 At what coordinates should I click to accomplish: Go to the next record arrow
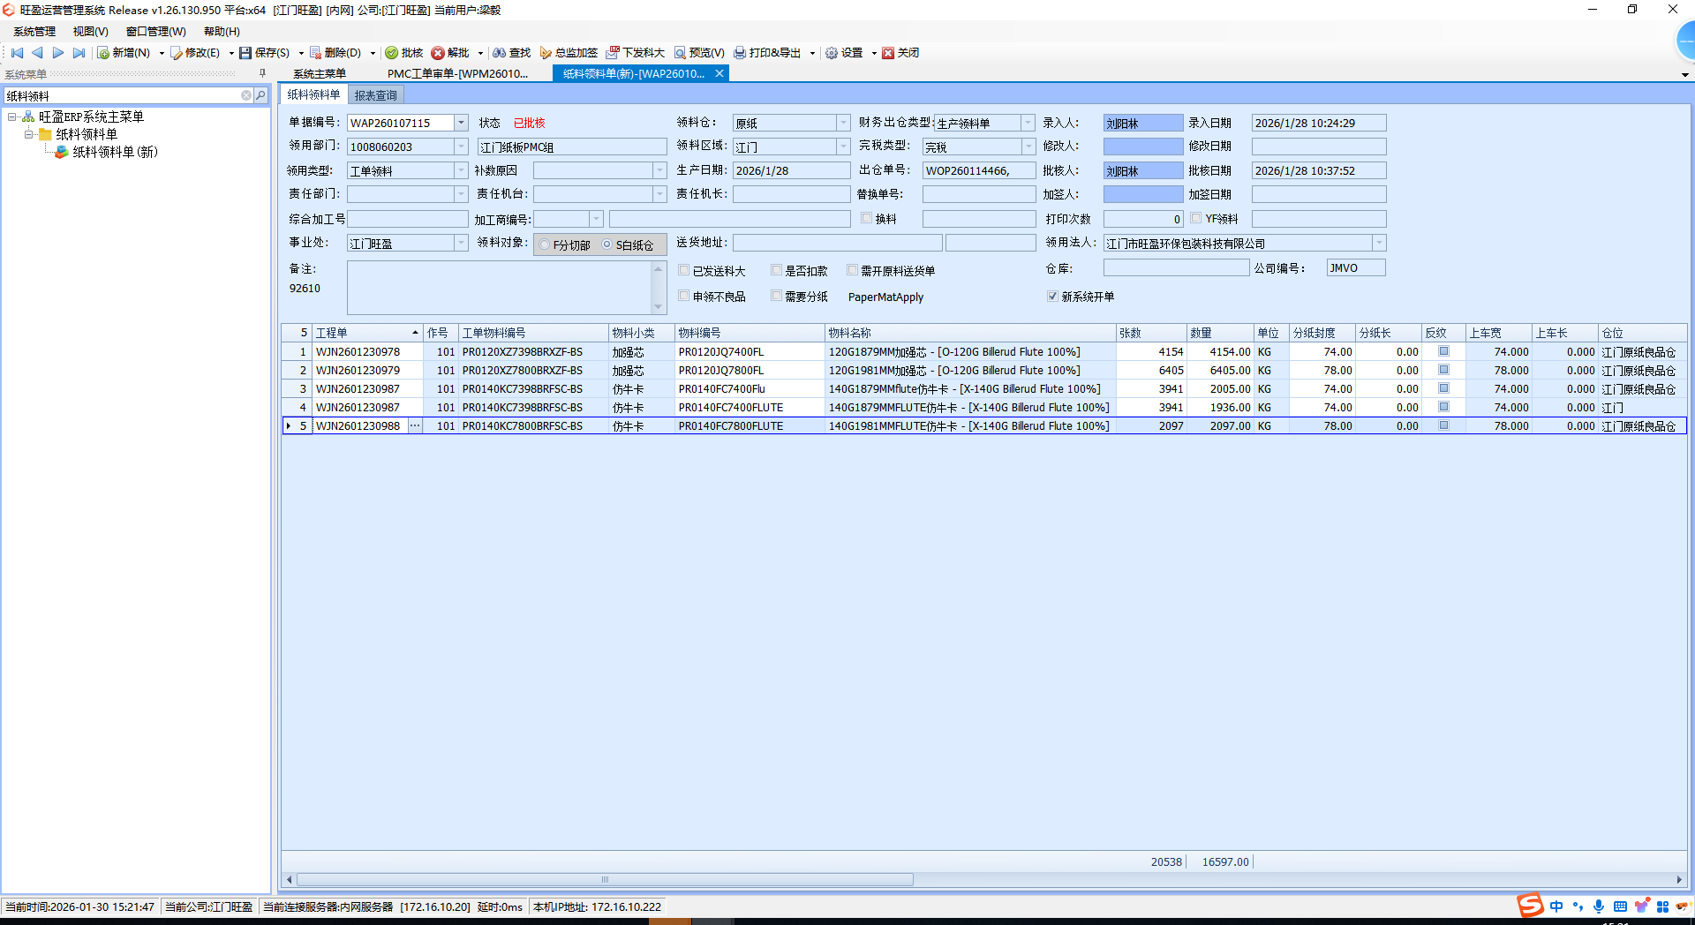point(58,53)
